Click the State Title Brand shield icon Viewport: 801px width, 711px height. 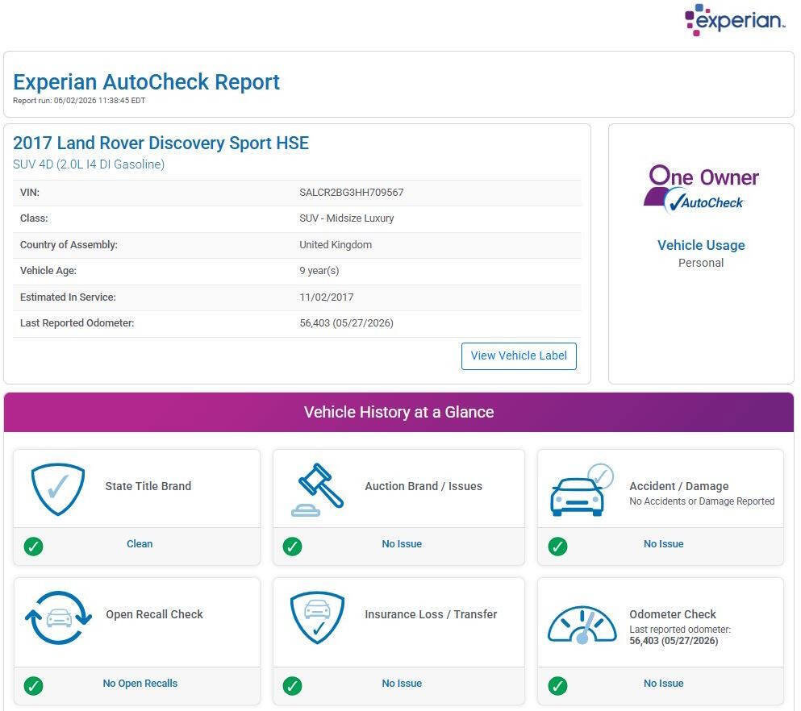[x=58, y=489]
